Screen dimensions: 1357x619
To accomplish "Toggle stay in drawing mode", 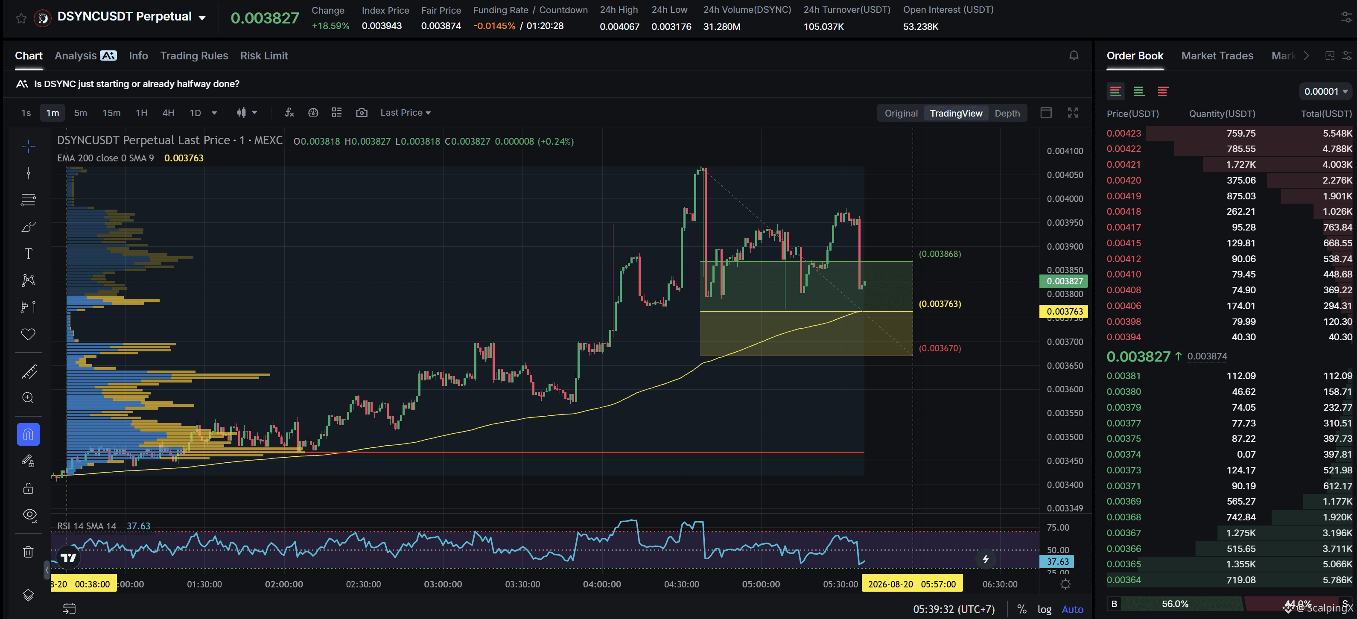I will coord(29,461).
